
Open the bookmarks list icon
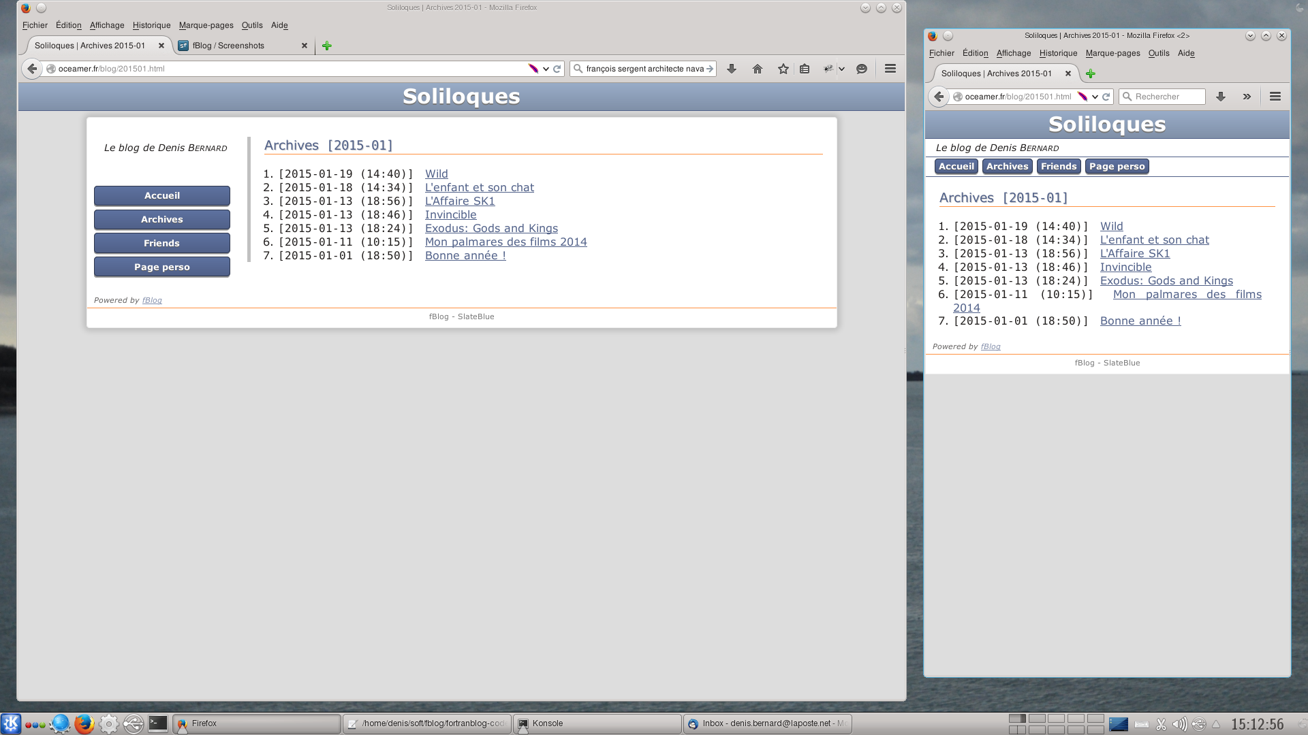tap(805, 69)
